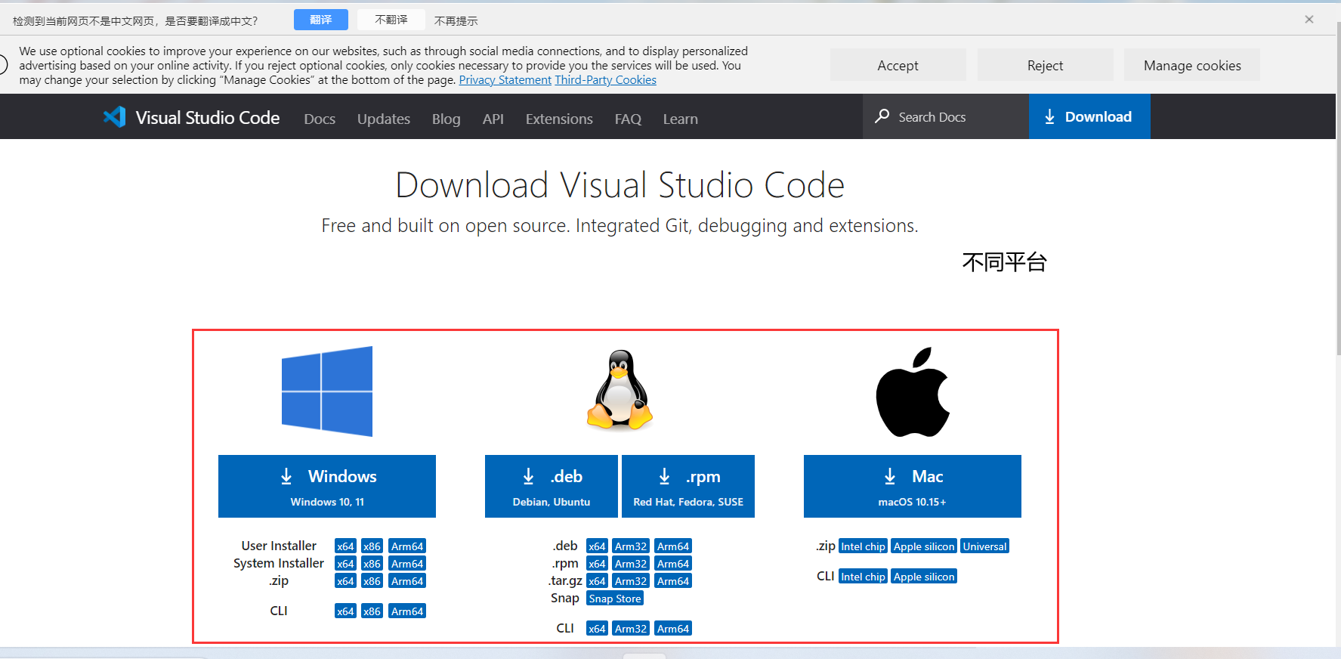Select Windows CLI Arm64 download

click(x=407, y=611)
